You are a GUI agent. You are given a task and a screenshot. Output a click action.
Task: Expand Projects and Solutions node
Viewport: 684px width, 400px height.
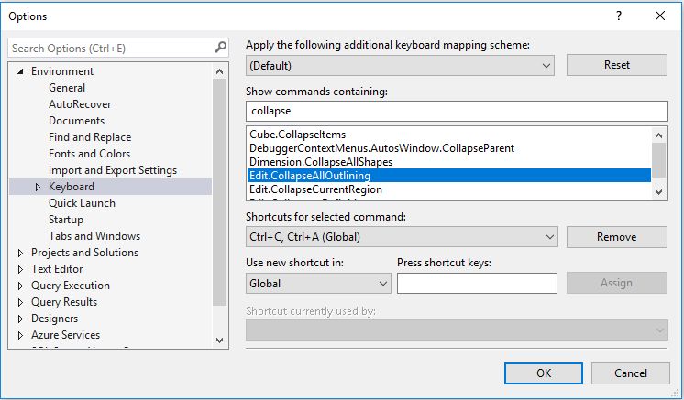20,253
